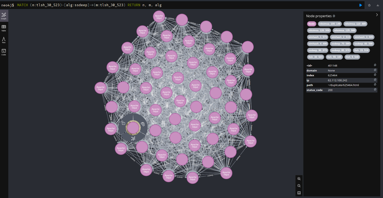Dismiss the selected node using eye icon
Screen dimensions: 383x198
[x=143, y=124]
